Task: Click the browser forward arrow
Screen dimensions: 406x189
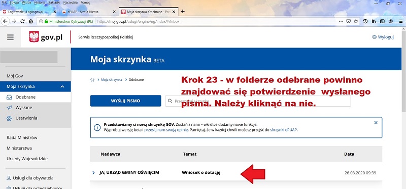Action: tap(14, 21)
